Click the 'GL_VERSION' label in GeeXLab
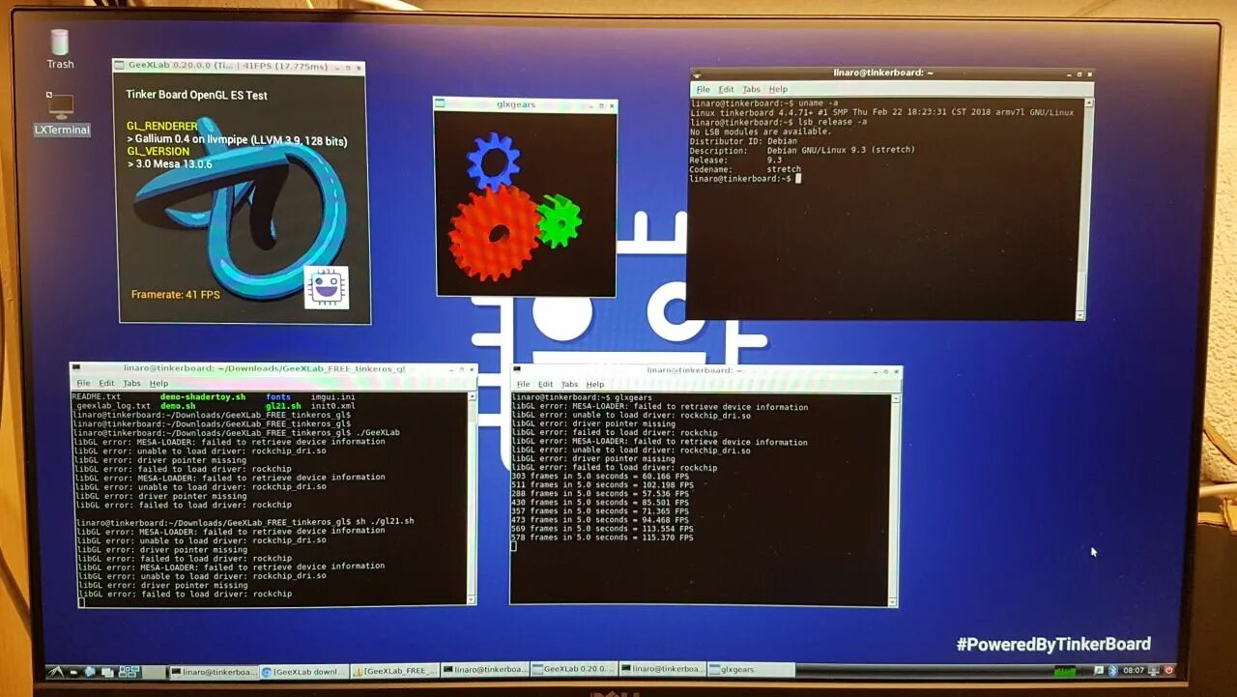The width and height of the screenshot is (1237, 697). (x=158, y=152)
